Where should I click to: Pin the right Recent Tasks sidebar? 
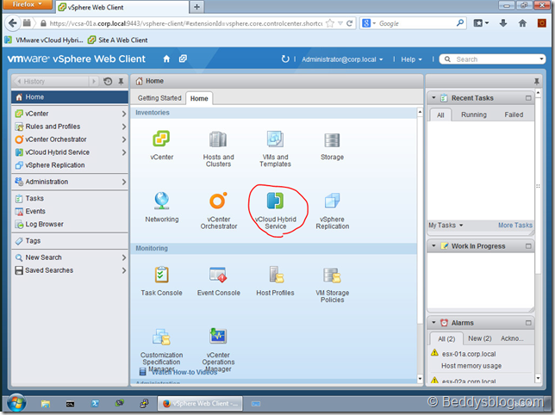tap(537, 82)
